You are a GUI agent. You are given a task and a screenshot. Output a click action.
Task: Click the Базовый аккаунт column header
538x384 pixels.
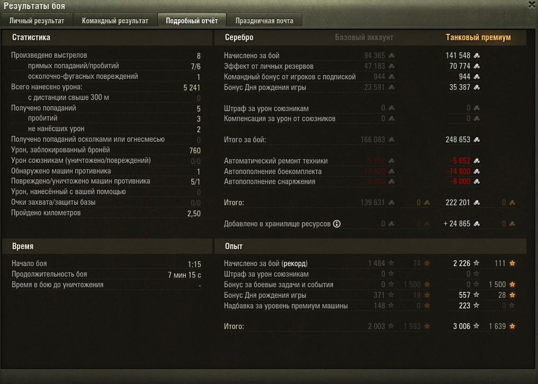click(364, 38)
